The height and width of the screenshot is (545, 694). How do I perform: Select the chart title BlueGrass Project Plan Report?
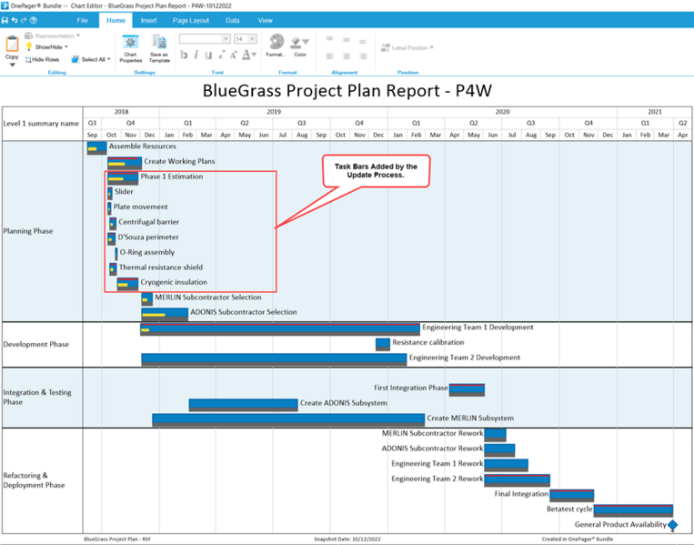pyautogui.click(x=347, y=90)
